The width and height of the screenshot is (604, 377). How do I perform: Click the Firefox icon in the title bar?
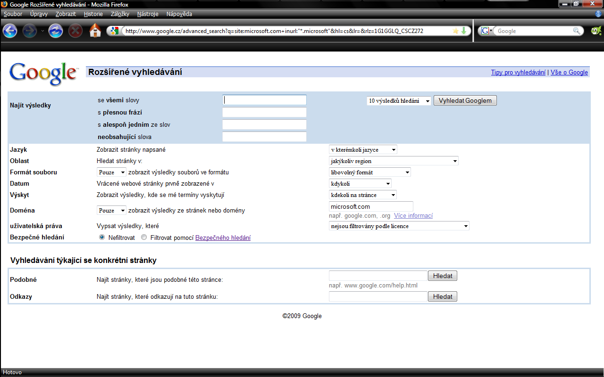tap(5, 5)
